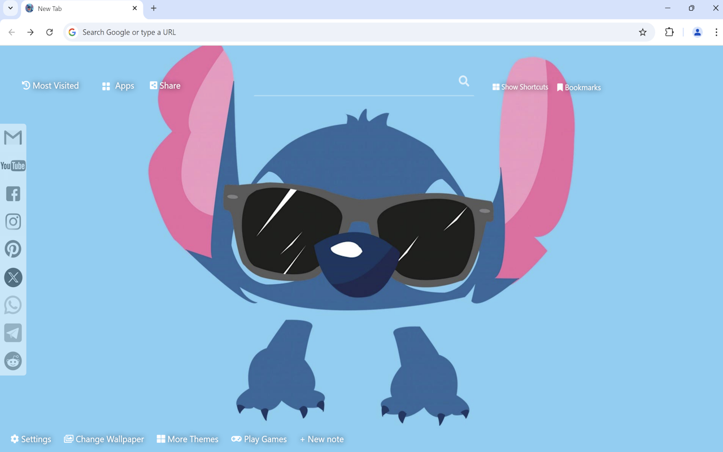Open a new browser tab

154,8
